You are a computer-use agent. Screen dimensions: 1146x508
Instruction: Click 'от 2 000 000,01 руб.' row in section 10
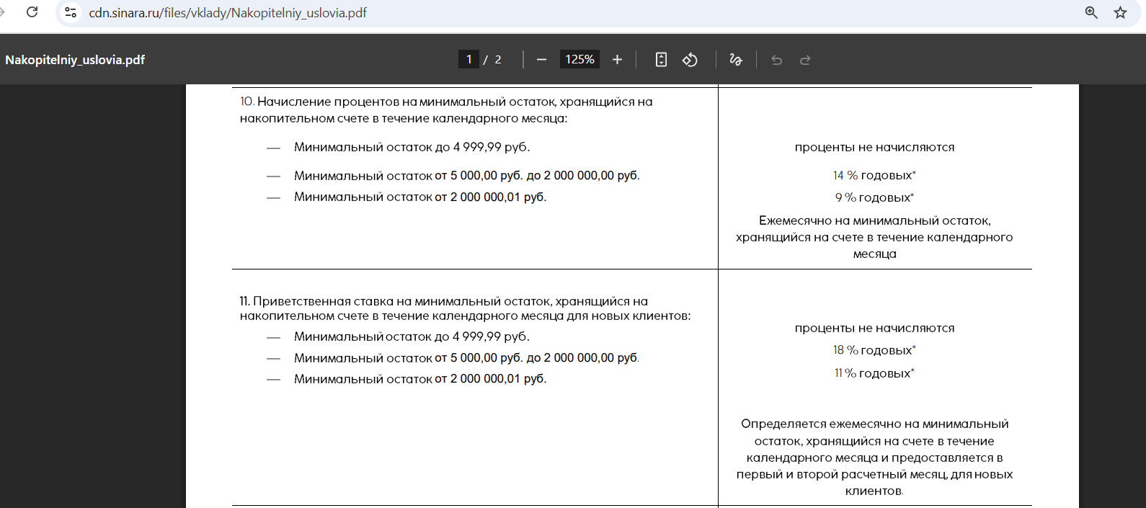tap(420, 197)
